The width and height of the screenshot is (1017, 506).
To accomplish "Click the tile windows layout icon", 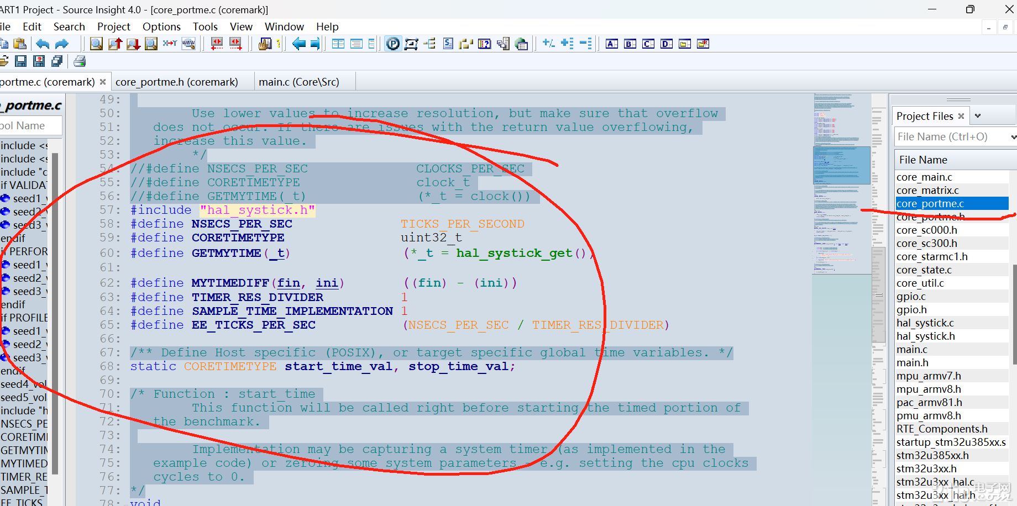I will [x=338, y=44].
